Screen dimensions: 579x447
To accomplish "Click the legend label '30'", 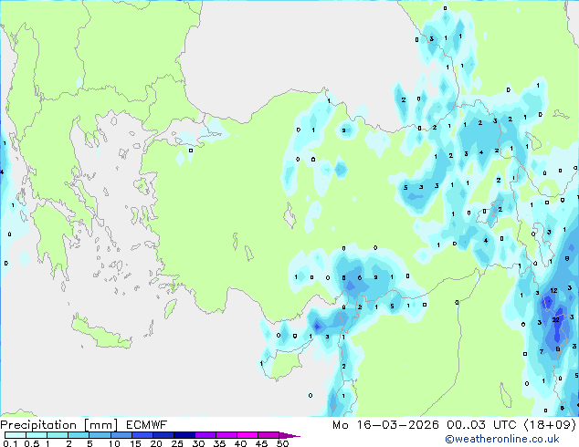I will point(198,443).
